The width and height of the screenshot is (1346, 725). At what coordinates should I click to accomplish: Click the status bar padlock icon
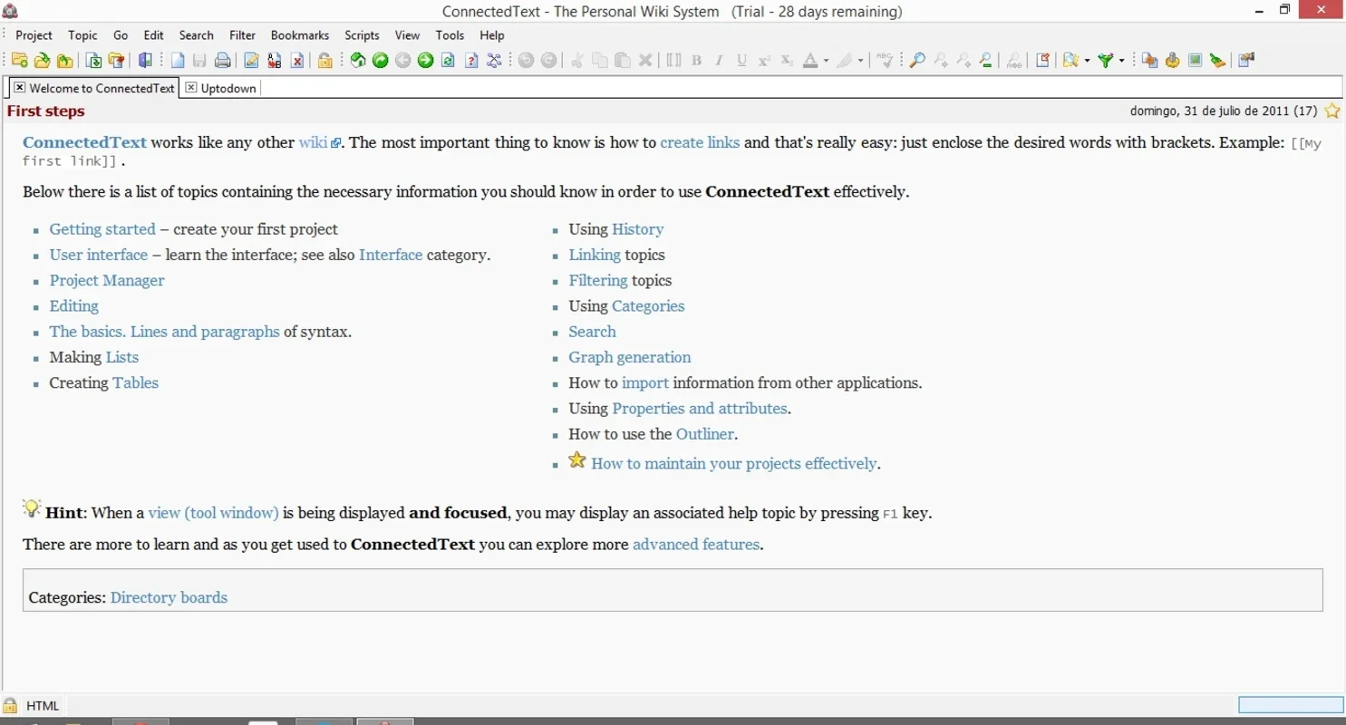coord(10,706)
